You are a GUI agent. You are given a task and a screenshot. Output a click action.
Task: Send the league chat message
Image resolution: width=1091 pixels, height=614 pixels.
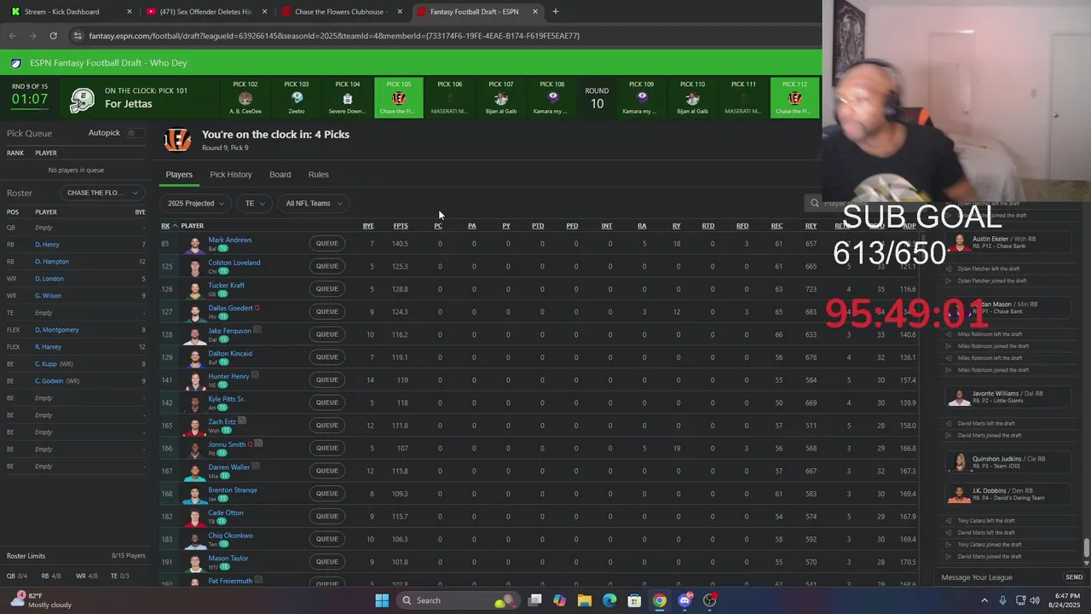coord(1074,577)
